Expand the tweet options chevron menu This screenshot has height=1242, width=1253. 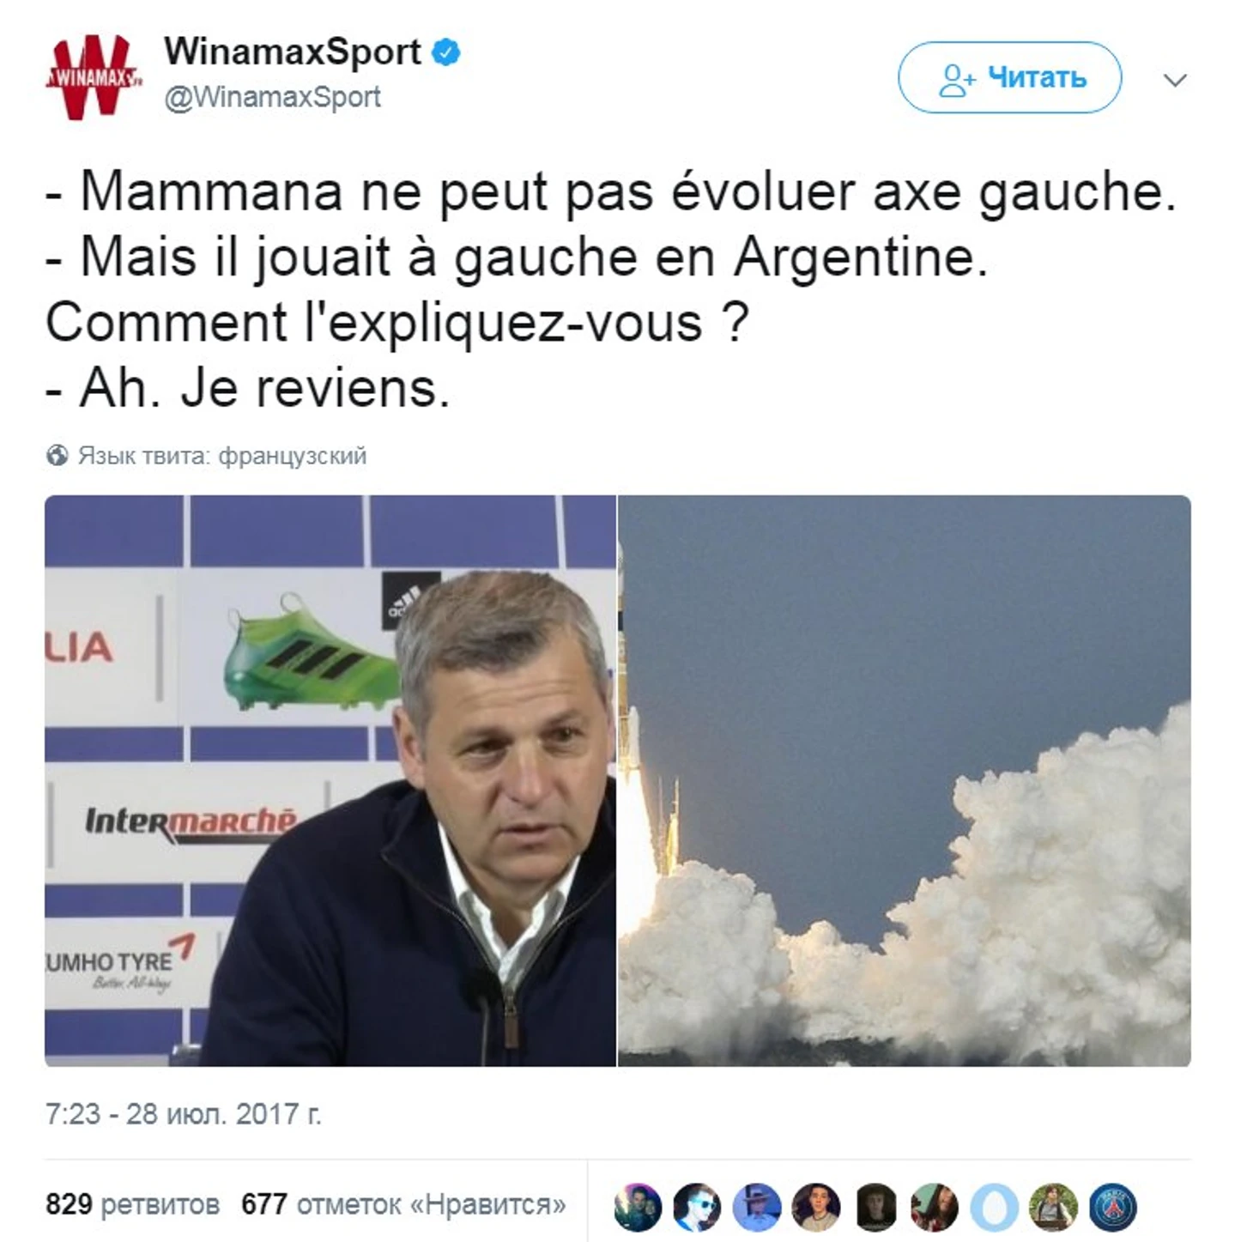(1174, 80)
